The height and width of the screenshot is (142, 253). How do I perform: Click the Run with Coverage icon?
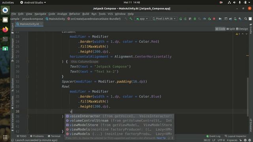[x=200, y=19]
